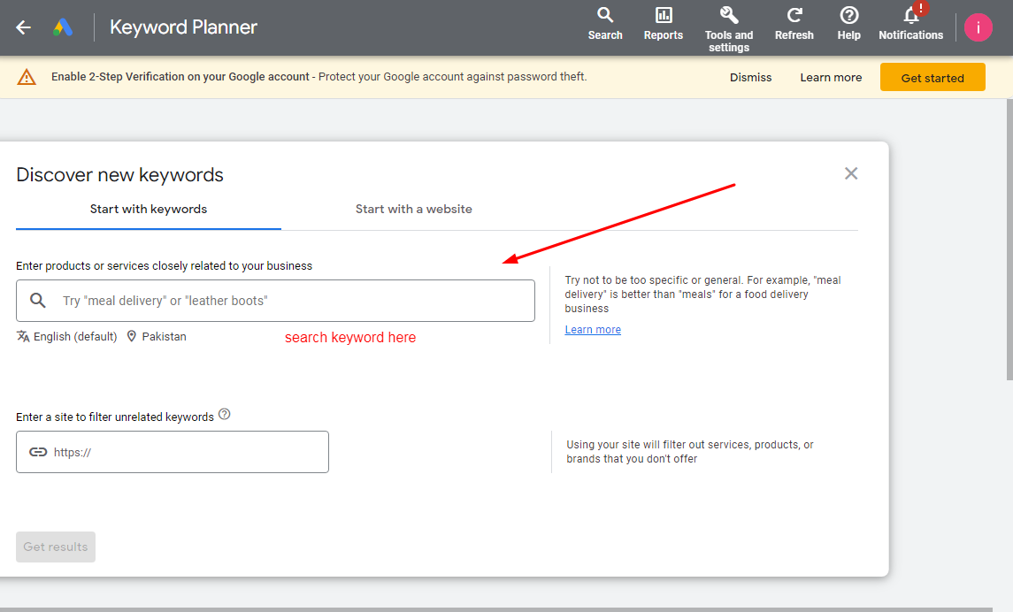The image size is (1013, 612).
Task: Open the Google Ads logo home
Action: [63, 27]
